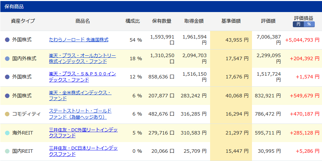The image size is (322, 161).
Task: Click the 17,547 円 base price
Action: click(x=237, y=59)
